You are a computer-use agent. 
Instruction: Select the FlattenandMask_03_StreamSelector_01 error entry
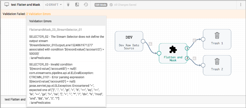pyautogui.click(x=56, y=30)
